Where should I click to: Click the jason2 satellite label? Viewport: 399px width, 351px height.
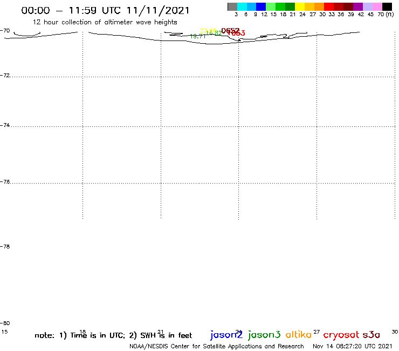coord(226,335)
